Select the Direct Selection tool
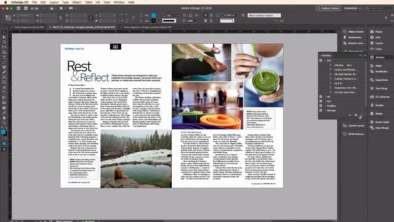394x222 pixels. 4,37
